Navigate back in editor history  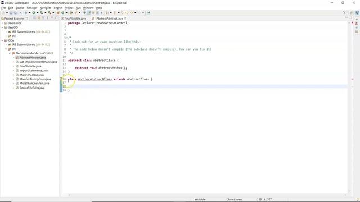(132, 13)
